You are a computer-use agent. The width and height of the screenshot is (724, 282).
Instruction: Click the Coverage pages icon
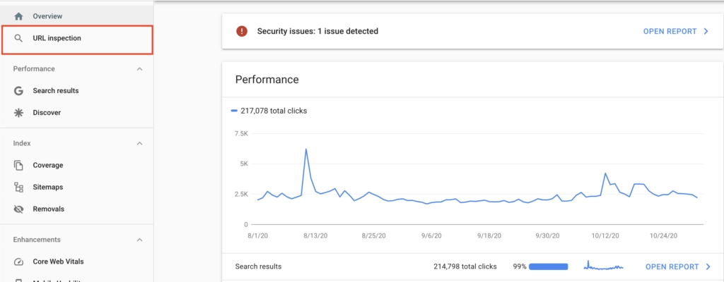click(19, 166)
